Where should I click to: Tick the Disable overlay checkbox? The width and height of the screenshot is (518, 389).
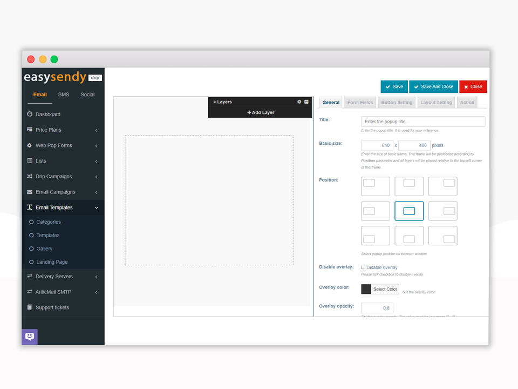(363, 267)
